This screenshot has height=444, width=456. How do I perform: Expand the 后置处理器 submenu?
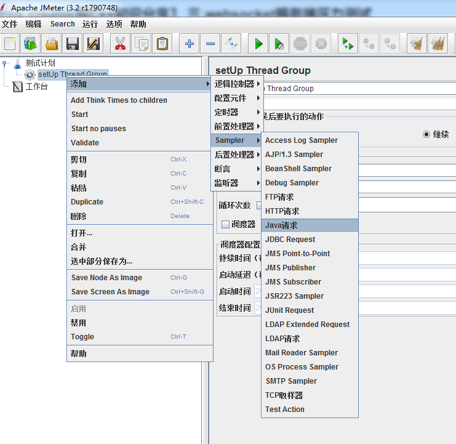coord(237,155)
